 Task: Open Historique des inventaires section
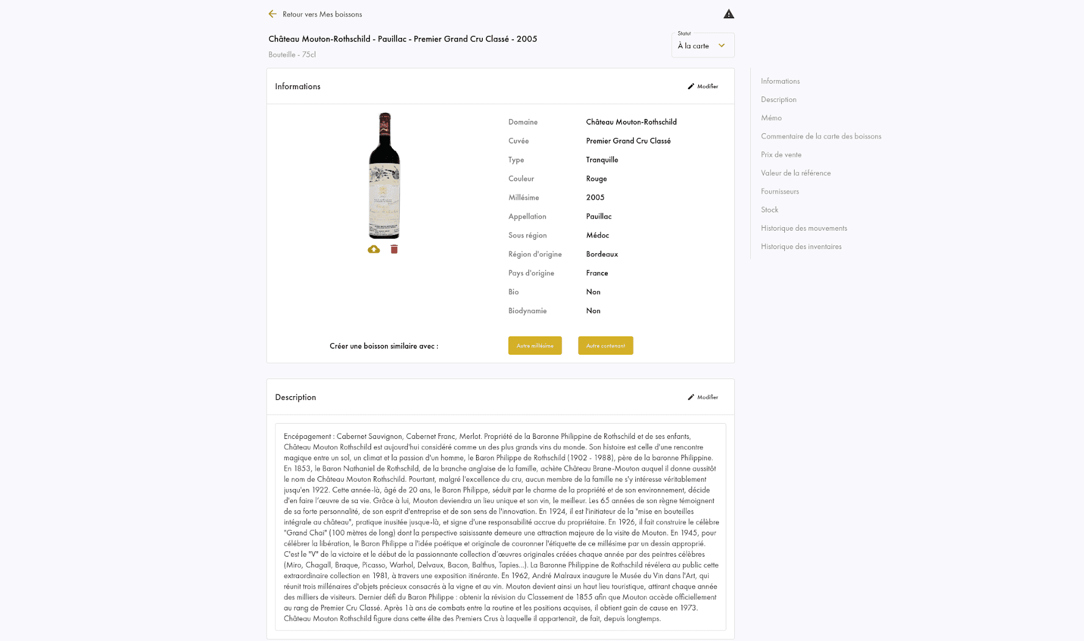(801, 246)
